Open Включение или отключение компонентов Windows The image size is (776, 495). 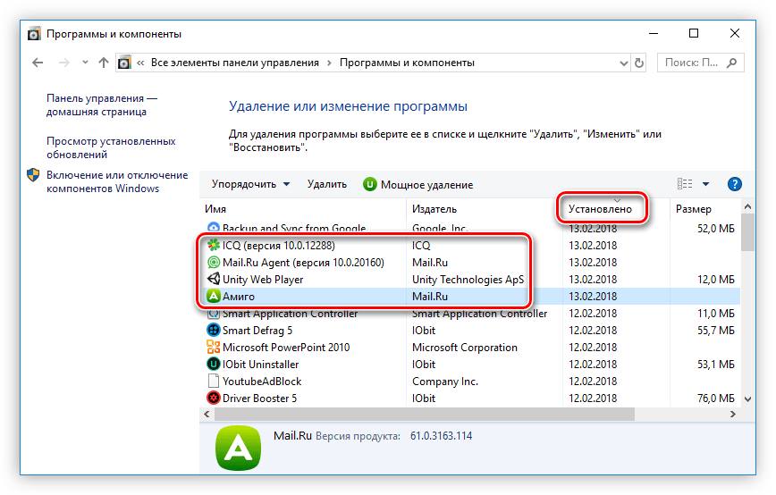[117, 181]
